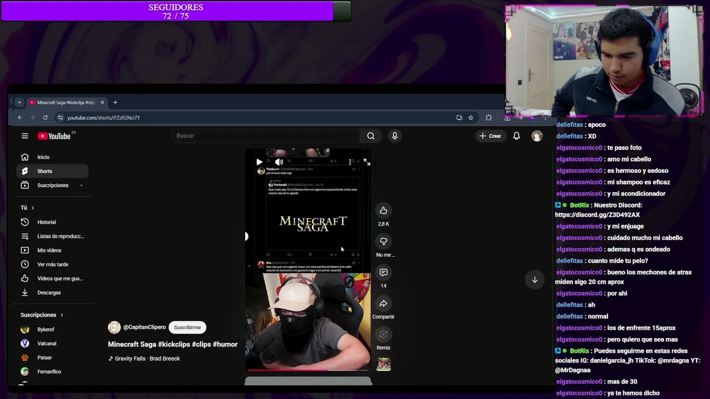The image size is (710, 399).
Task: Play the Short video
Action: coord(259,162)
